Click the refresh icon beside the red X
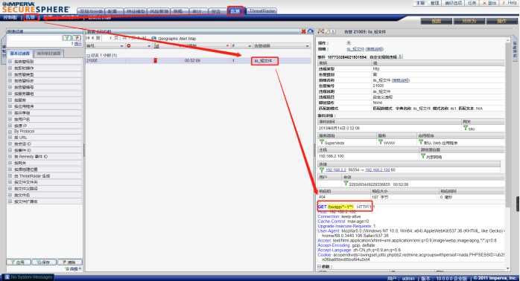Screen dimensions: 520x281 pyautogui.click(x=311, y=31)
